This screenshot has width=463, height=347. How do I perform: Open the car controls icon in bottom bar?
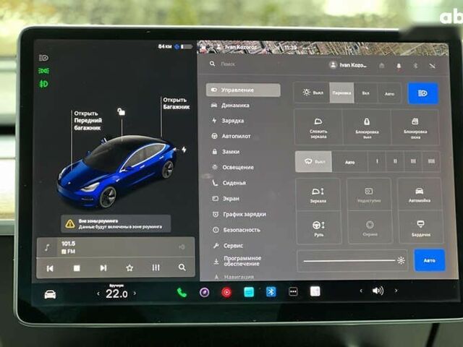(50, 294)
